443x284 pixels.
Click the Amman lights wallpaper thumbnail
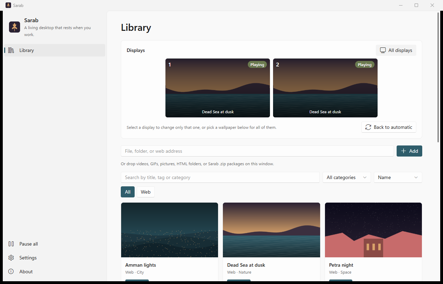170,230
